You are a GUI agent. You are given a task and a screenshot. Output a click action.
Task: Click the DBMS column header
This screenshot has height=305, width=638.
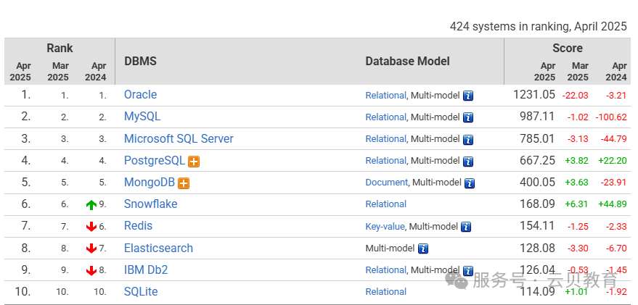pos(140,62)
